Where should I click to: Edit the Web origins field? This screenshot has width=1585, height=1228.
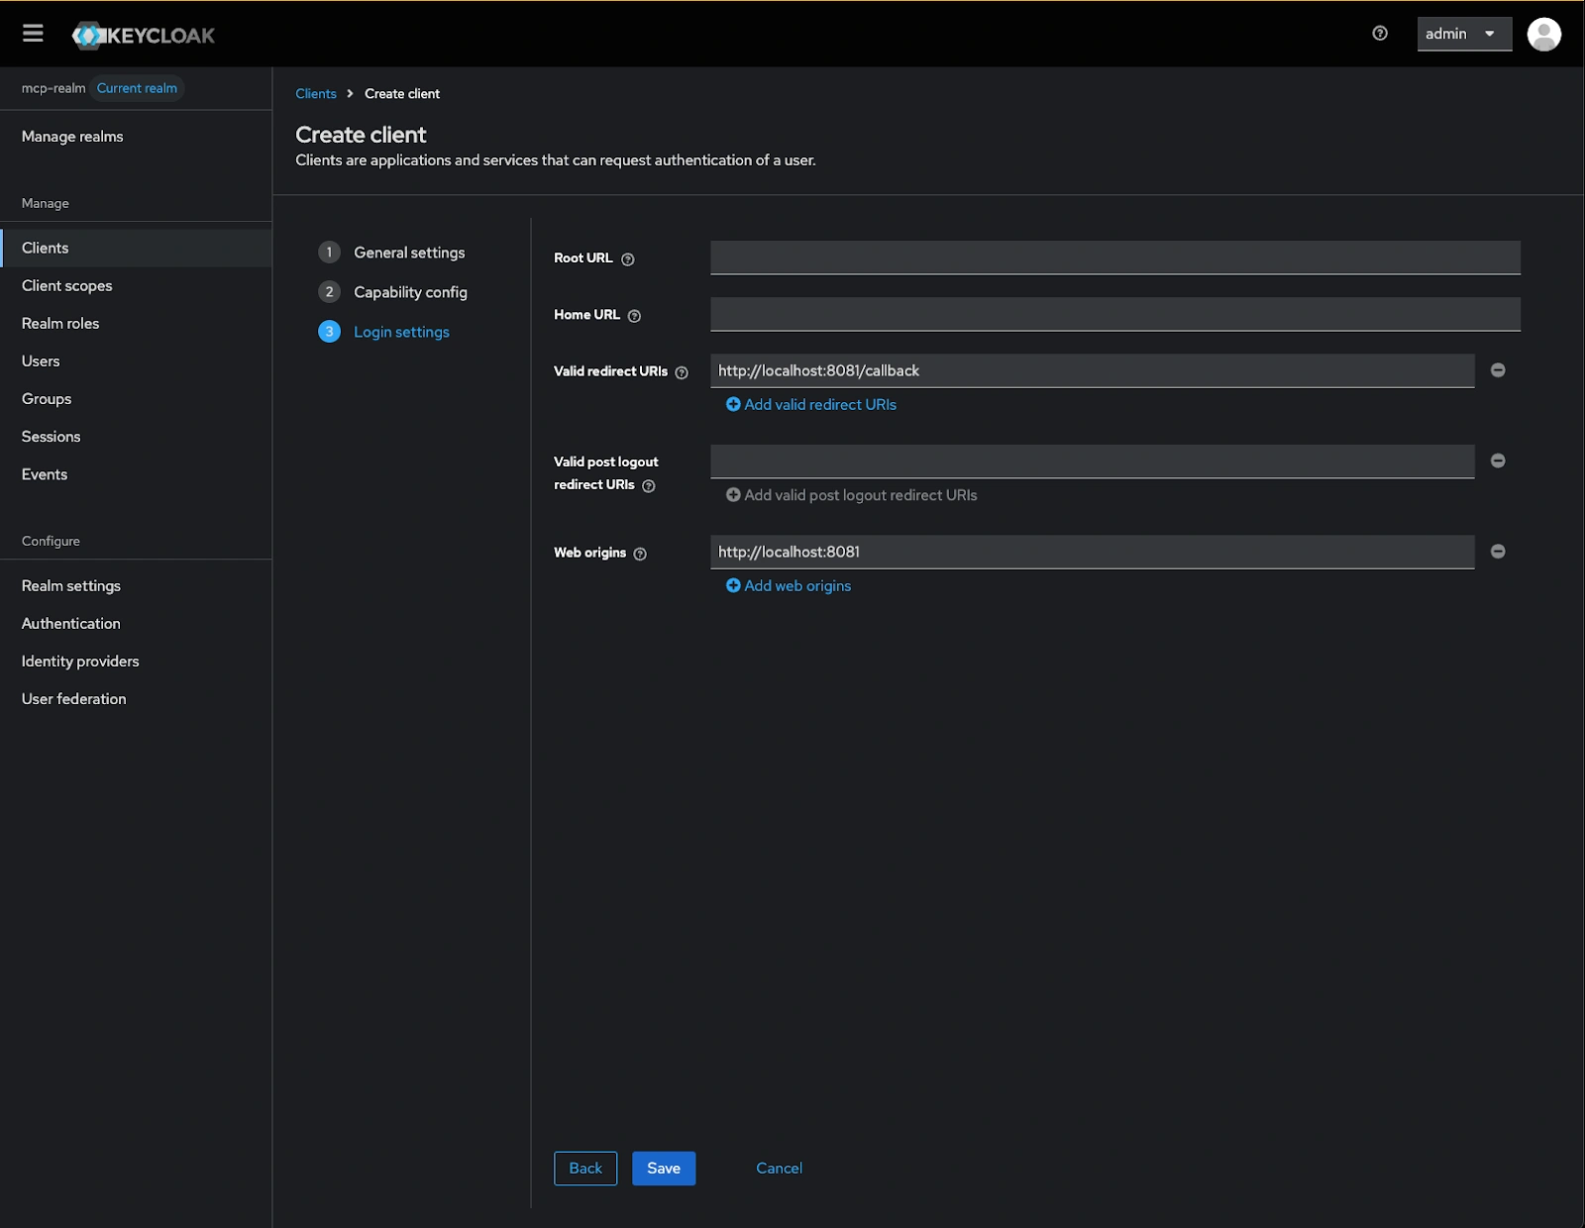click(1093, 552)
